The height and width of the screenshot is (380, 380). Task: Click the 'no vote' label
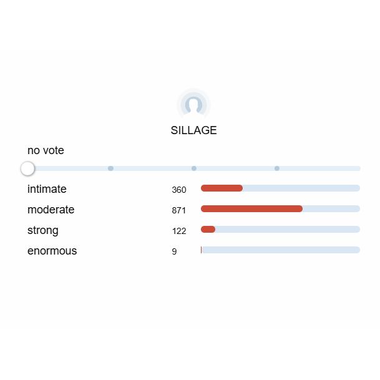[x=46, y=150]
